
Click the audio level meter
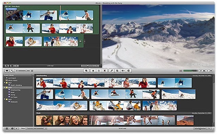click(191, 71)
